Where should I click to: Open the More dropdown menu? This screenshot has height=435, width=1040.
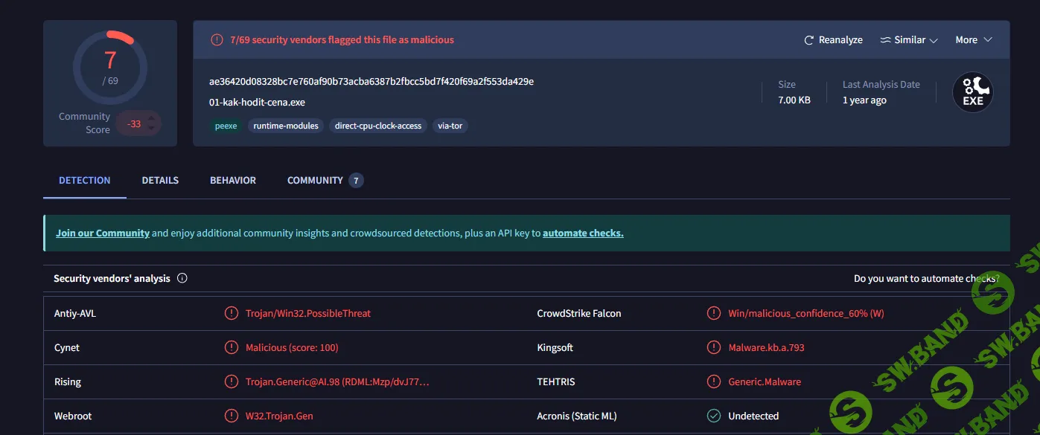click(x=974, y=40)
